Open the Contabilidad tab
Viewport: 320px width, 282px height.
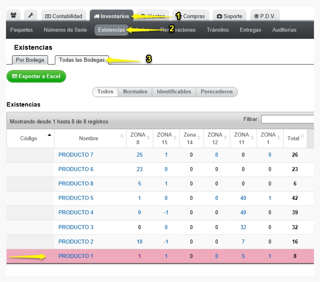(63, 16)
